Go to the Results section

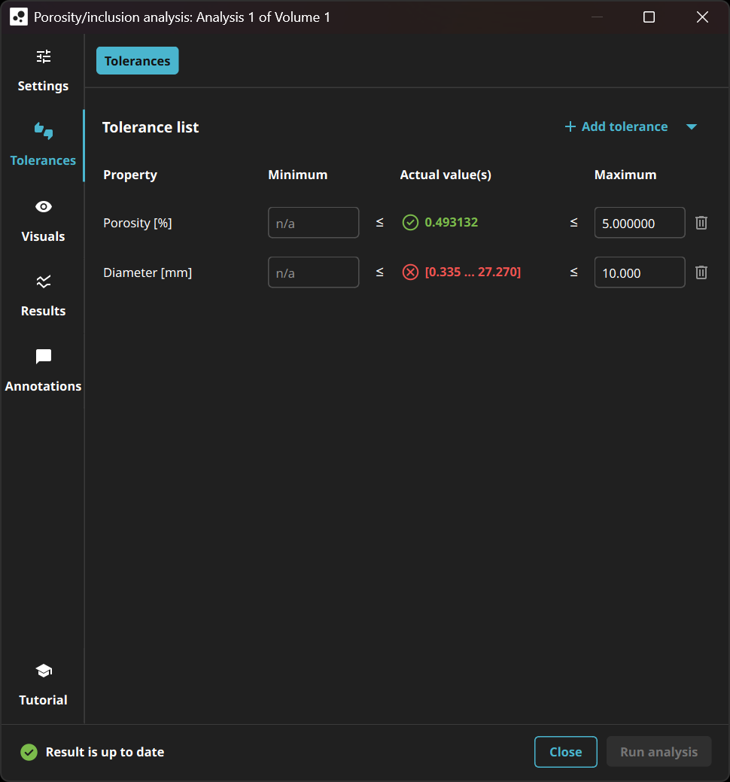[43, 295]
